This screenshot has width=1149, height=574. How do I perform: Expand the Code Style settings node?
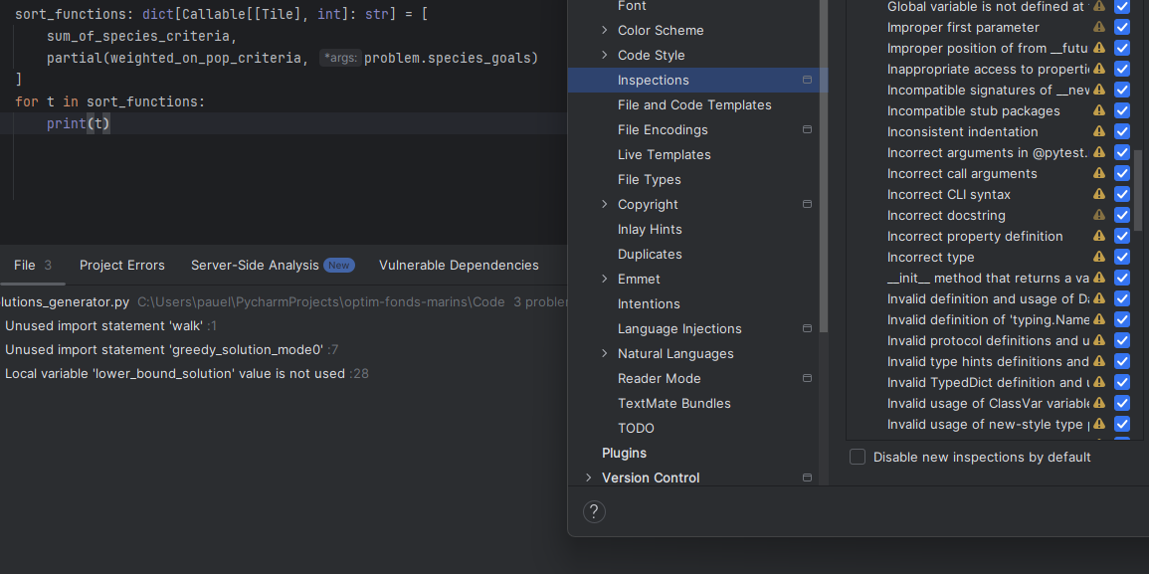pyautogui.click(x=605, y=55)
